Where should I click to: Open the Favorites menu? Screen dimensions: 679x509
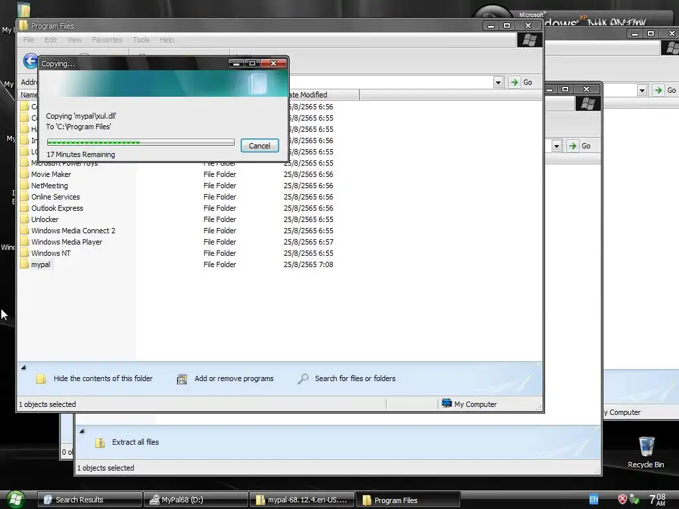point(107,40)
